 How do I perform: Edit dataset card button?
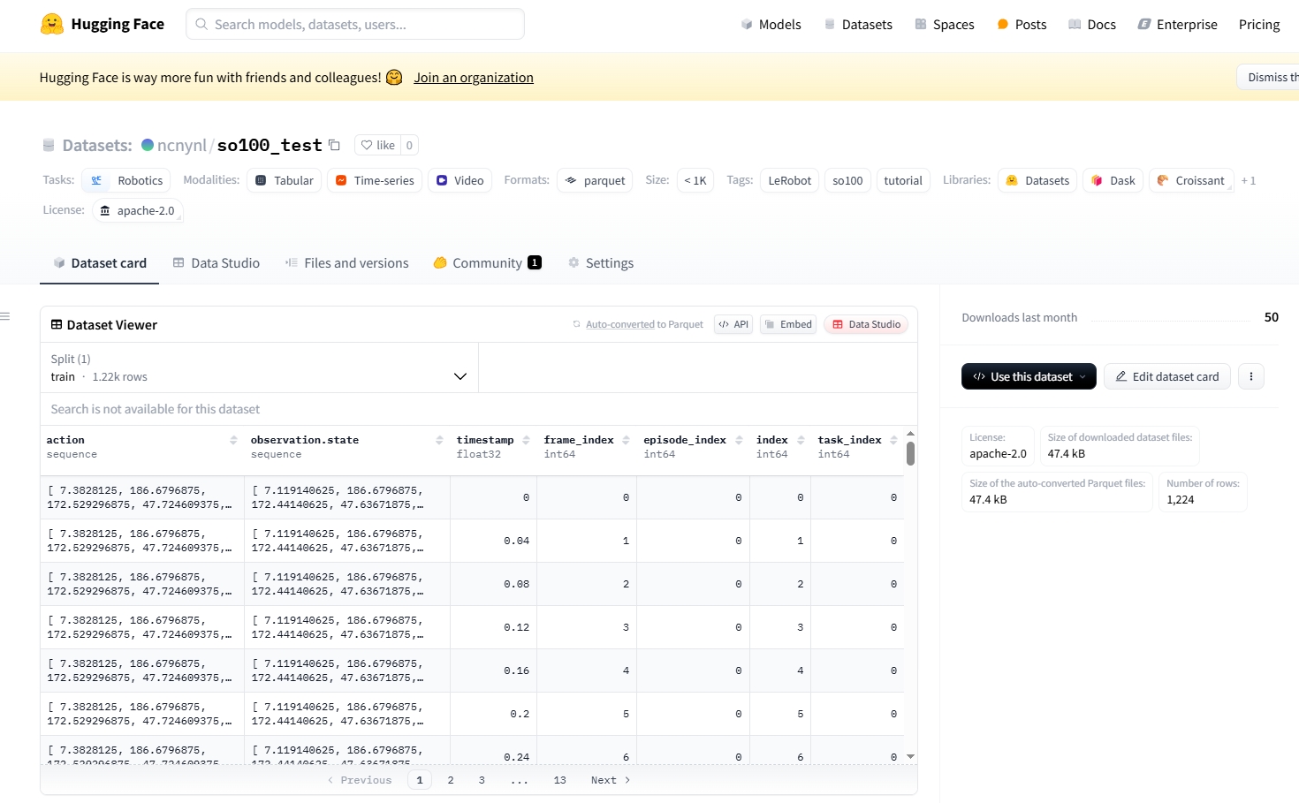pos(1166,376)
